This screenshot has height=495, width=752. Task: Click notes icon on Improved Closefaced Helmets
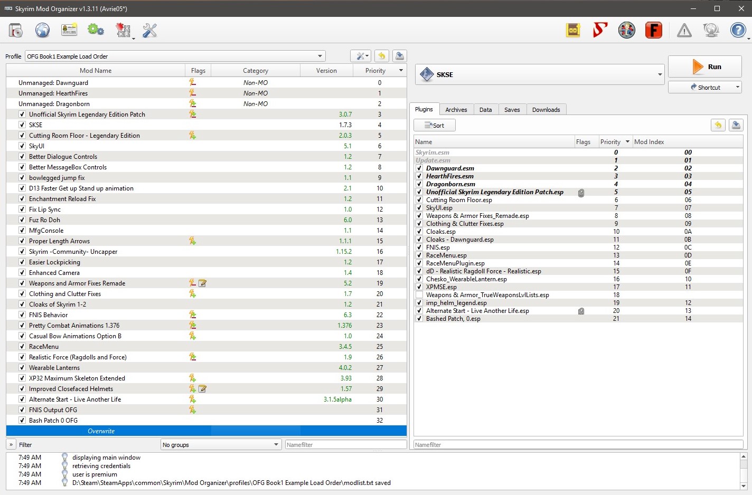tap(202, 389)
